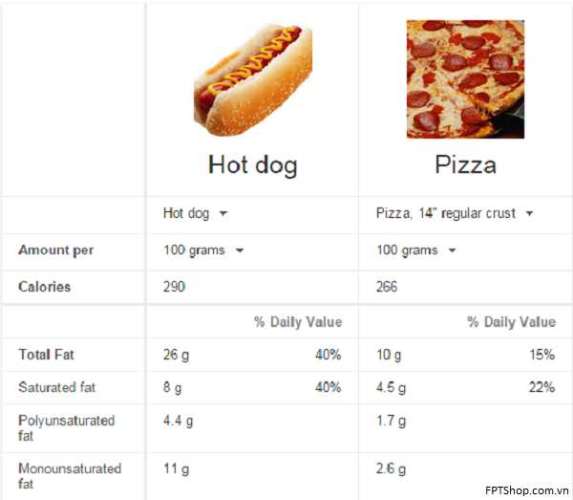This screenshot has width=573, height=500.
Task: Click the pepperoni pizza image thumbnail
Action: 466,79
